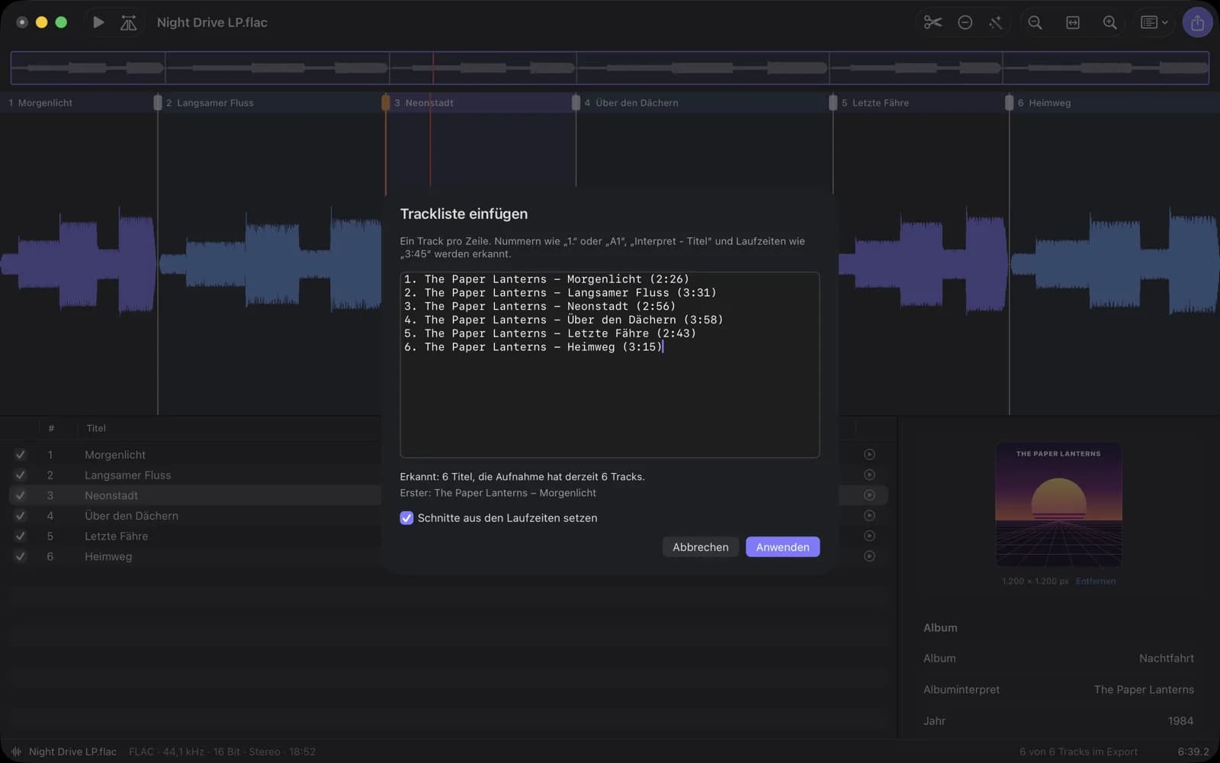Screen dimensions: 1220x763
Task: Open the view layout dropdown in toolbar
Action: coord(1154,22)
